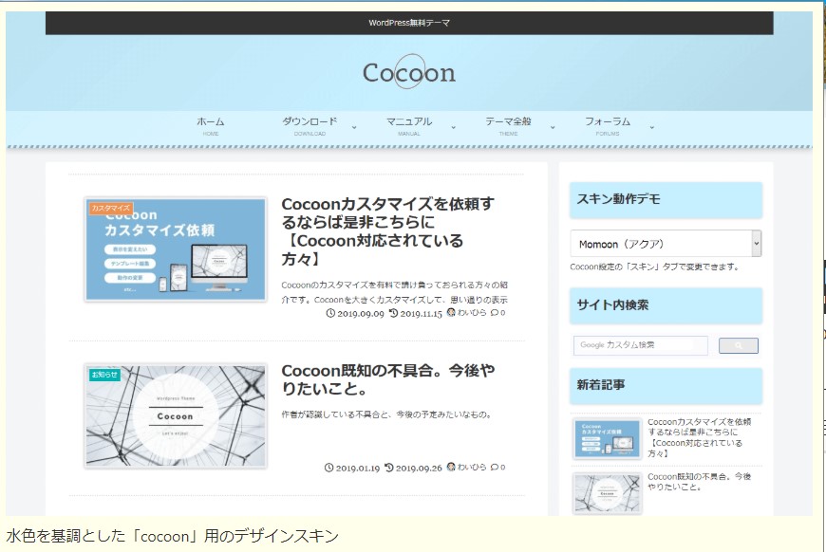Click the teal お知らせ category label

104,374
